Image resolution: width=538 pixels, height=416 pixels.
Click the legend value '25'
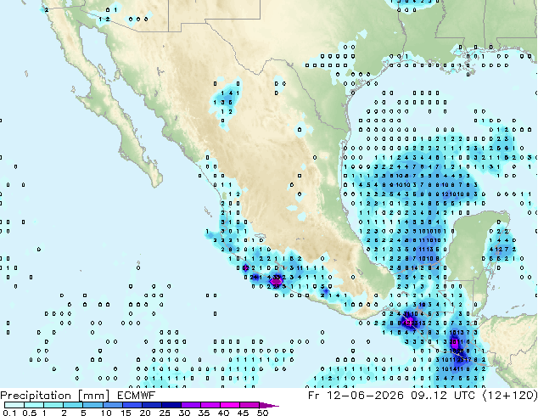[165, 413]
